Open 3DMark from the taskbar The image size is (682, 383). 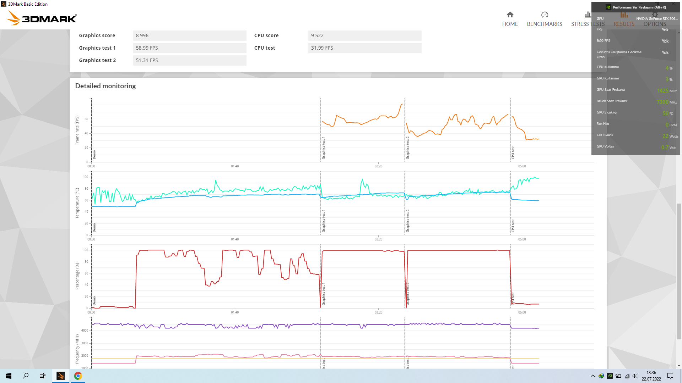pos(61,376)
